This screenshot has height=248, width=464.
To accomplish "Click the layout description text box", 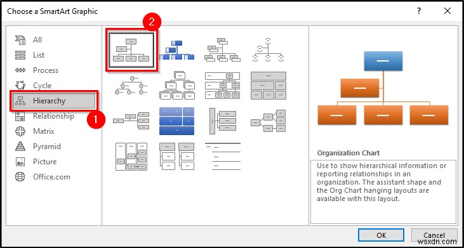I will click(383, 192).
